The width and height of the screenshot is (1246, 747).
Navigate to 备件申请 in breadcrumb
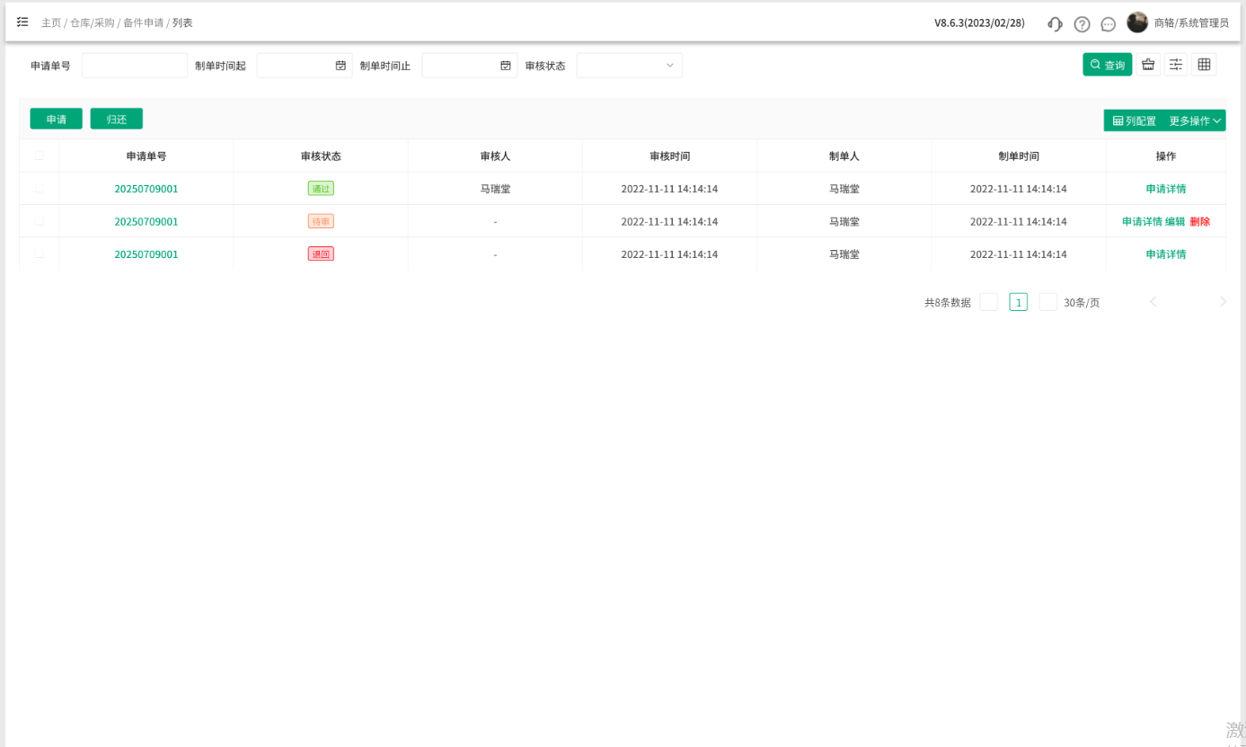[143, 22]
